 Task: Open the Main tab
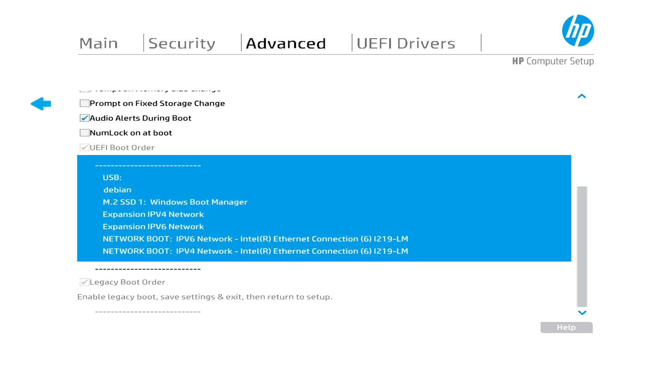pyautogui.click(x=99, y=43)
